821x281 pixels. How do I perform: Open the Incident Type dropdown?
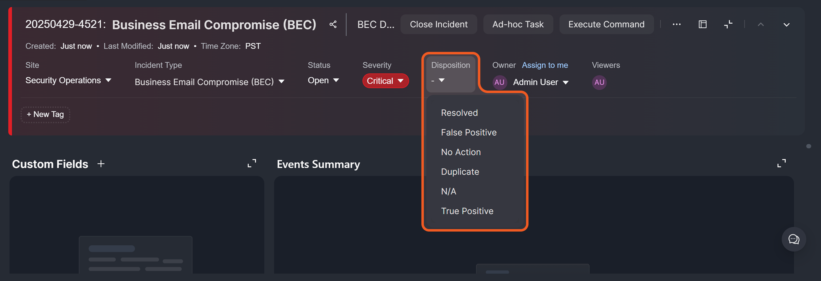point(209,82)
